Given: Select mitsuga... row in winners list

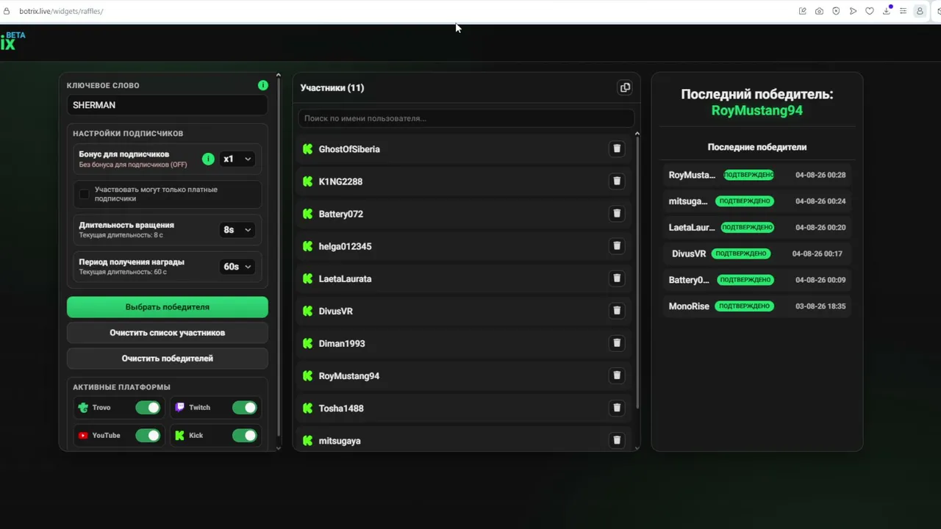Looking at the screenshot, I should click(757, 201).
